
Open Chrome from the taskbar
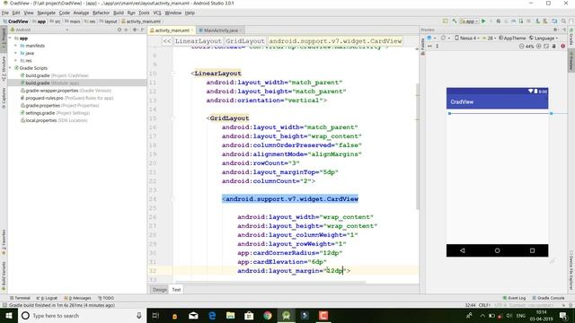click(x=268, y=315)
